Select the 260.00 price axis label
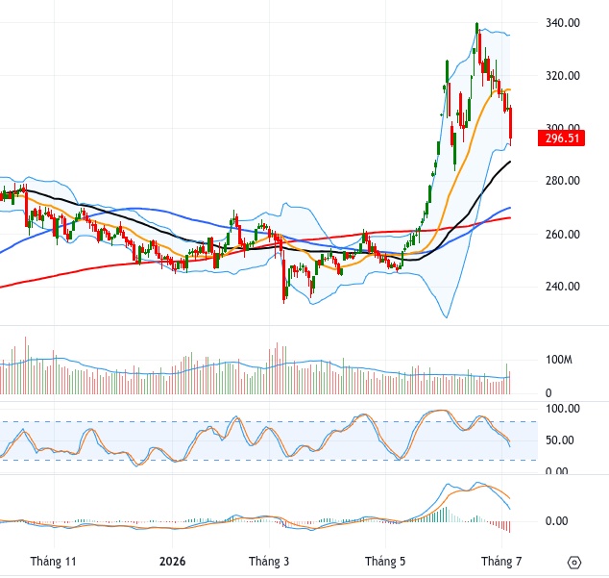Screen dimensions: 609x578 [x=563, y=234]
